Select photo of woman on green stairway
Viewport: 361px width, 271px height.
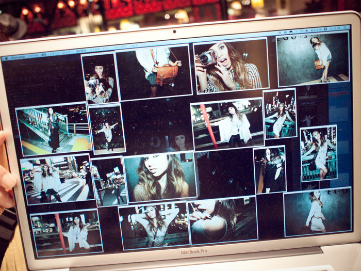point(54,129)
